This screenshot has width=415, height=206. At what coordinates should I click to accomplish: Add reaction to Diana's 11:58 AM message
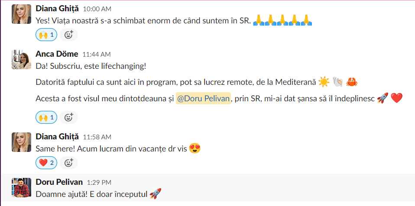pos(68,163)
